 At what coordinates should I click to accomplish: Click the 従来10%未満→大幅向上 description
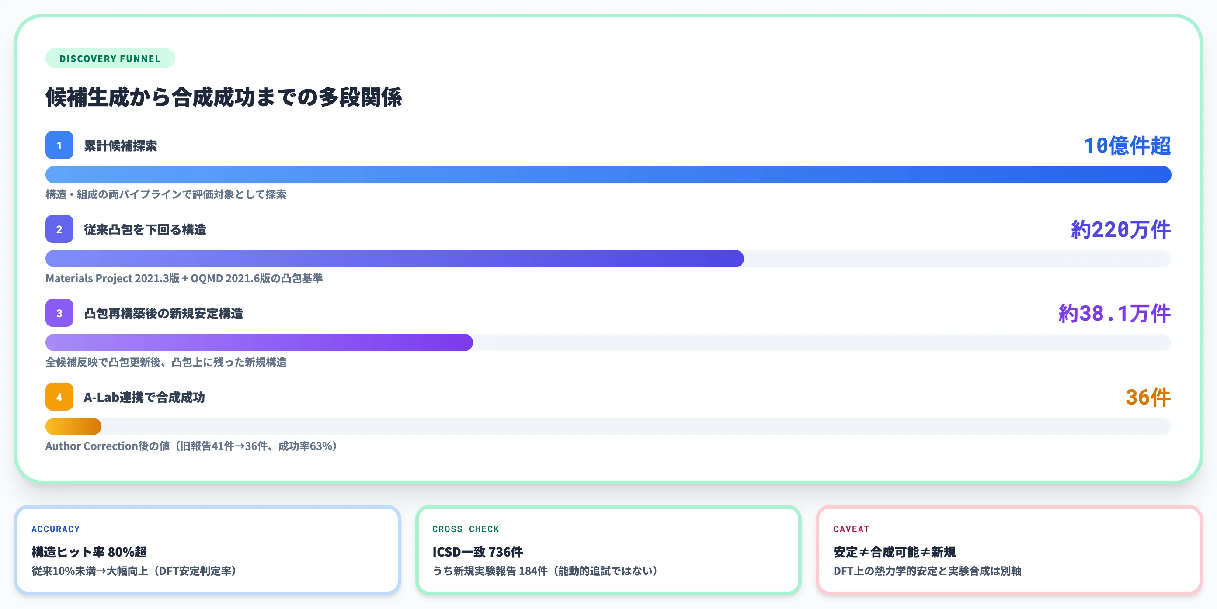pos(134,571)
